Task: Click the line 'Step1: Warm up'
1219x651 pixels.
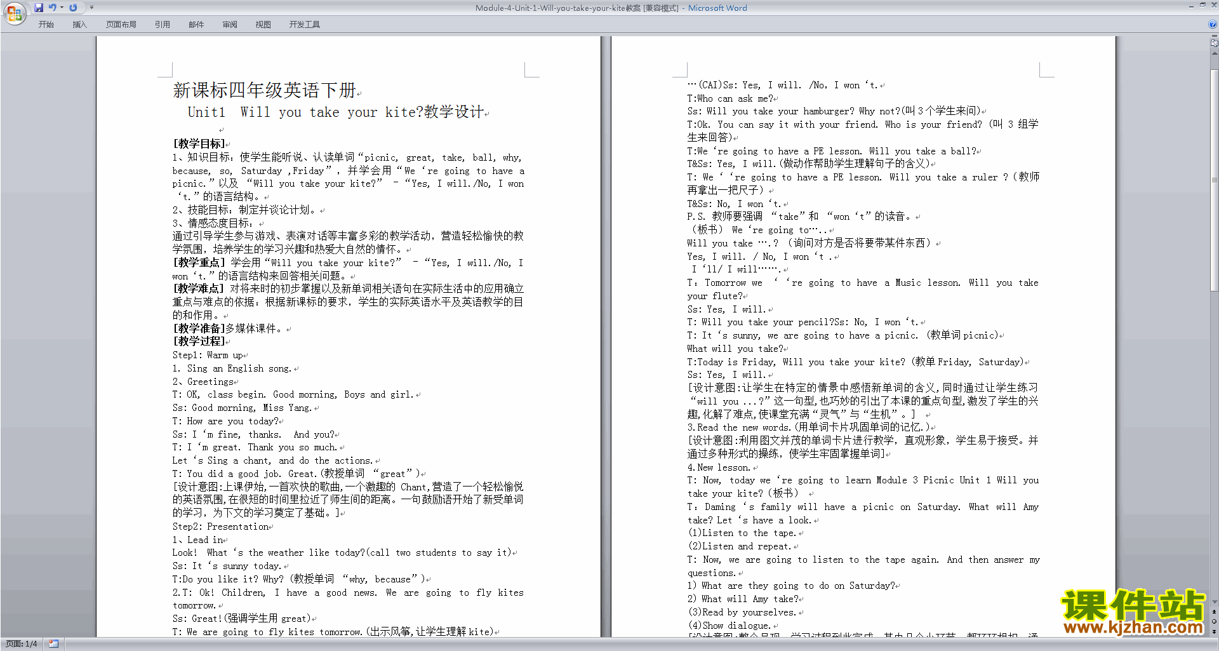Action: (208, 355)
